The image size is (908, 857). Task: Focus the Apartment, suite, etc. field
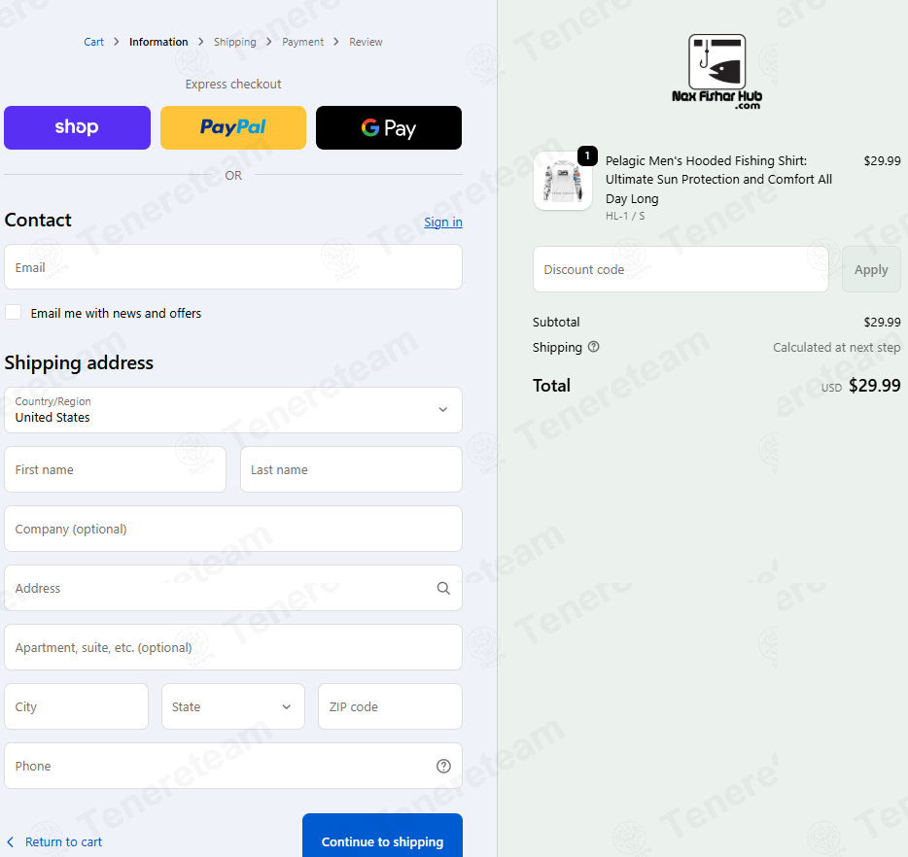[x=232, y=647]
